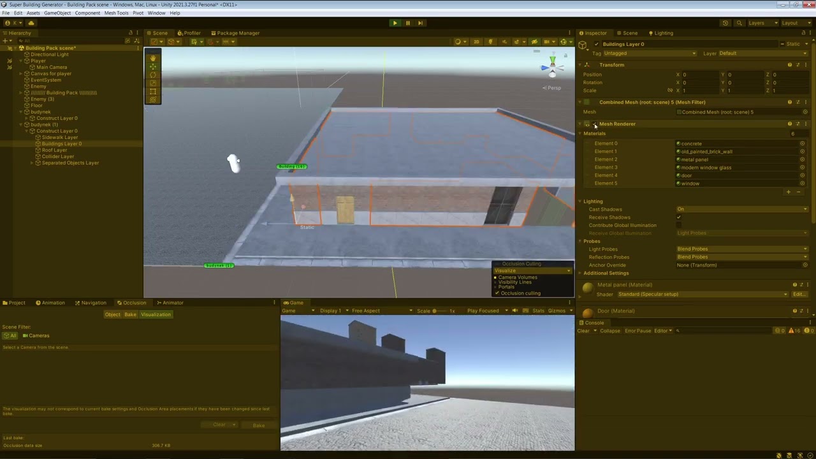
Task: Toggle Receive Shadows in the Lighting section
Action: (x=678, y=217)
